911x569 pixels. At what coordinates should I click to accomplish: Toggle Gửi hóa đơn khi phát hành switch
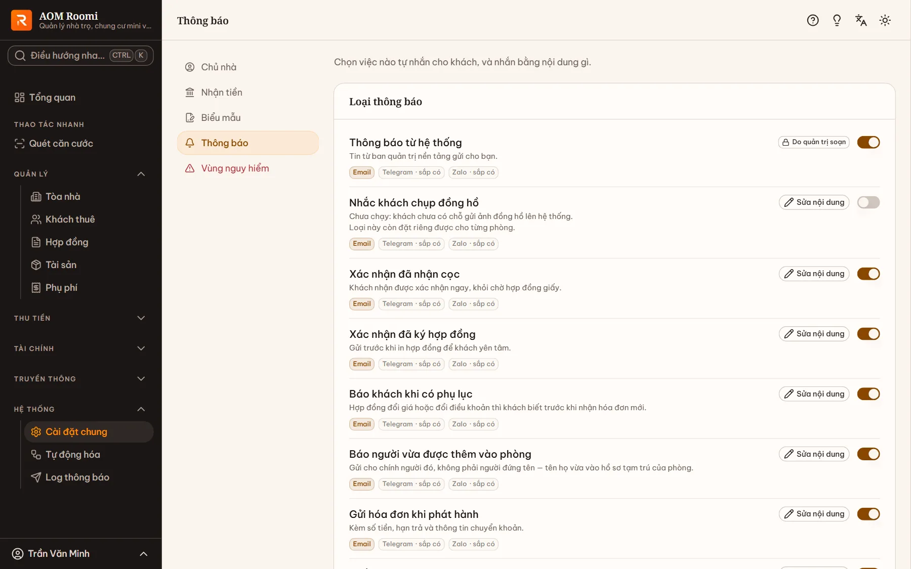pos(868,514)
